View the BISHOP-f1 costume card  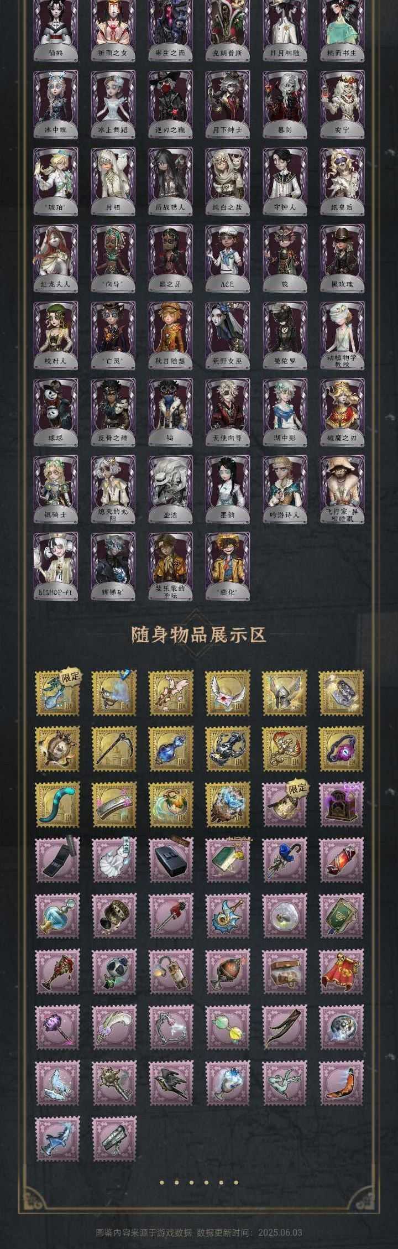(56, 566)
